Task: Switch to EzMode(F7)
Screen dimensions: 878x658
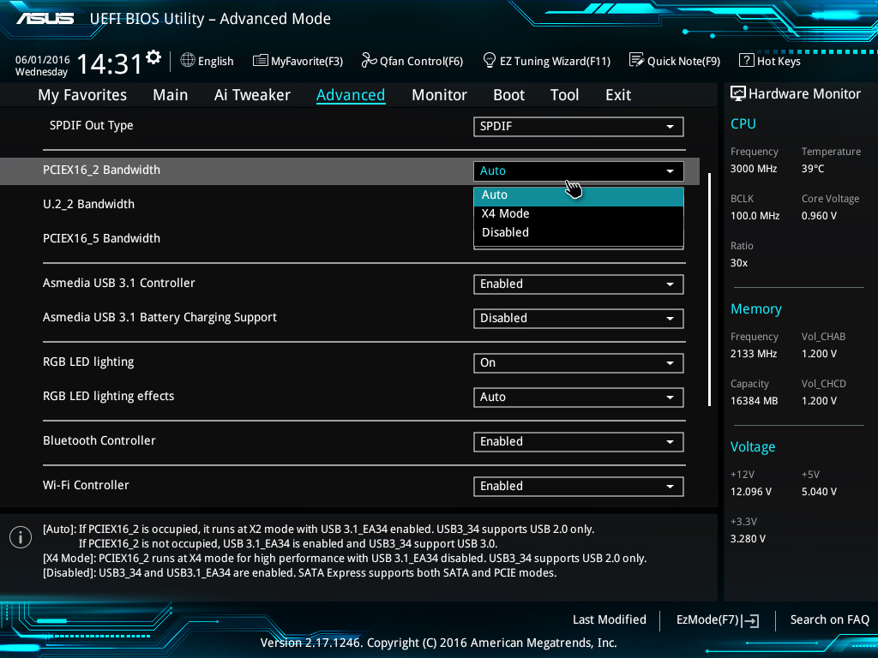Action: pos(718,619)
